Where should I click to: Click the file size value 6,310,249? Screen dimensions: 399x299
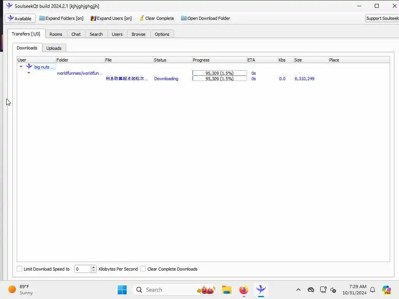click(304, 79)
